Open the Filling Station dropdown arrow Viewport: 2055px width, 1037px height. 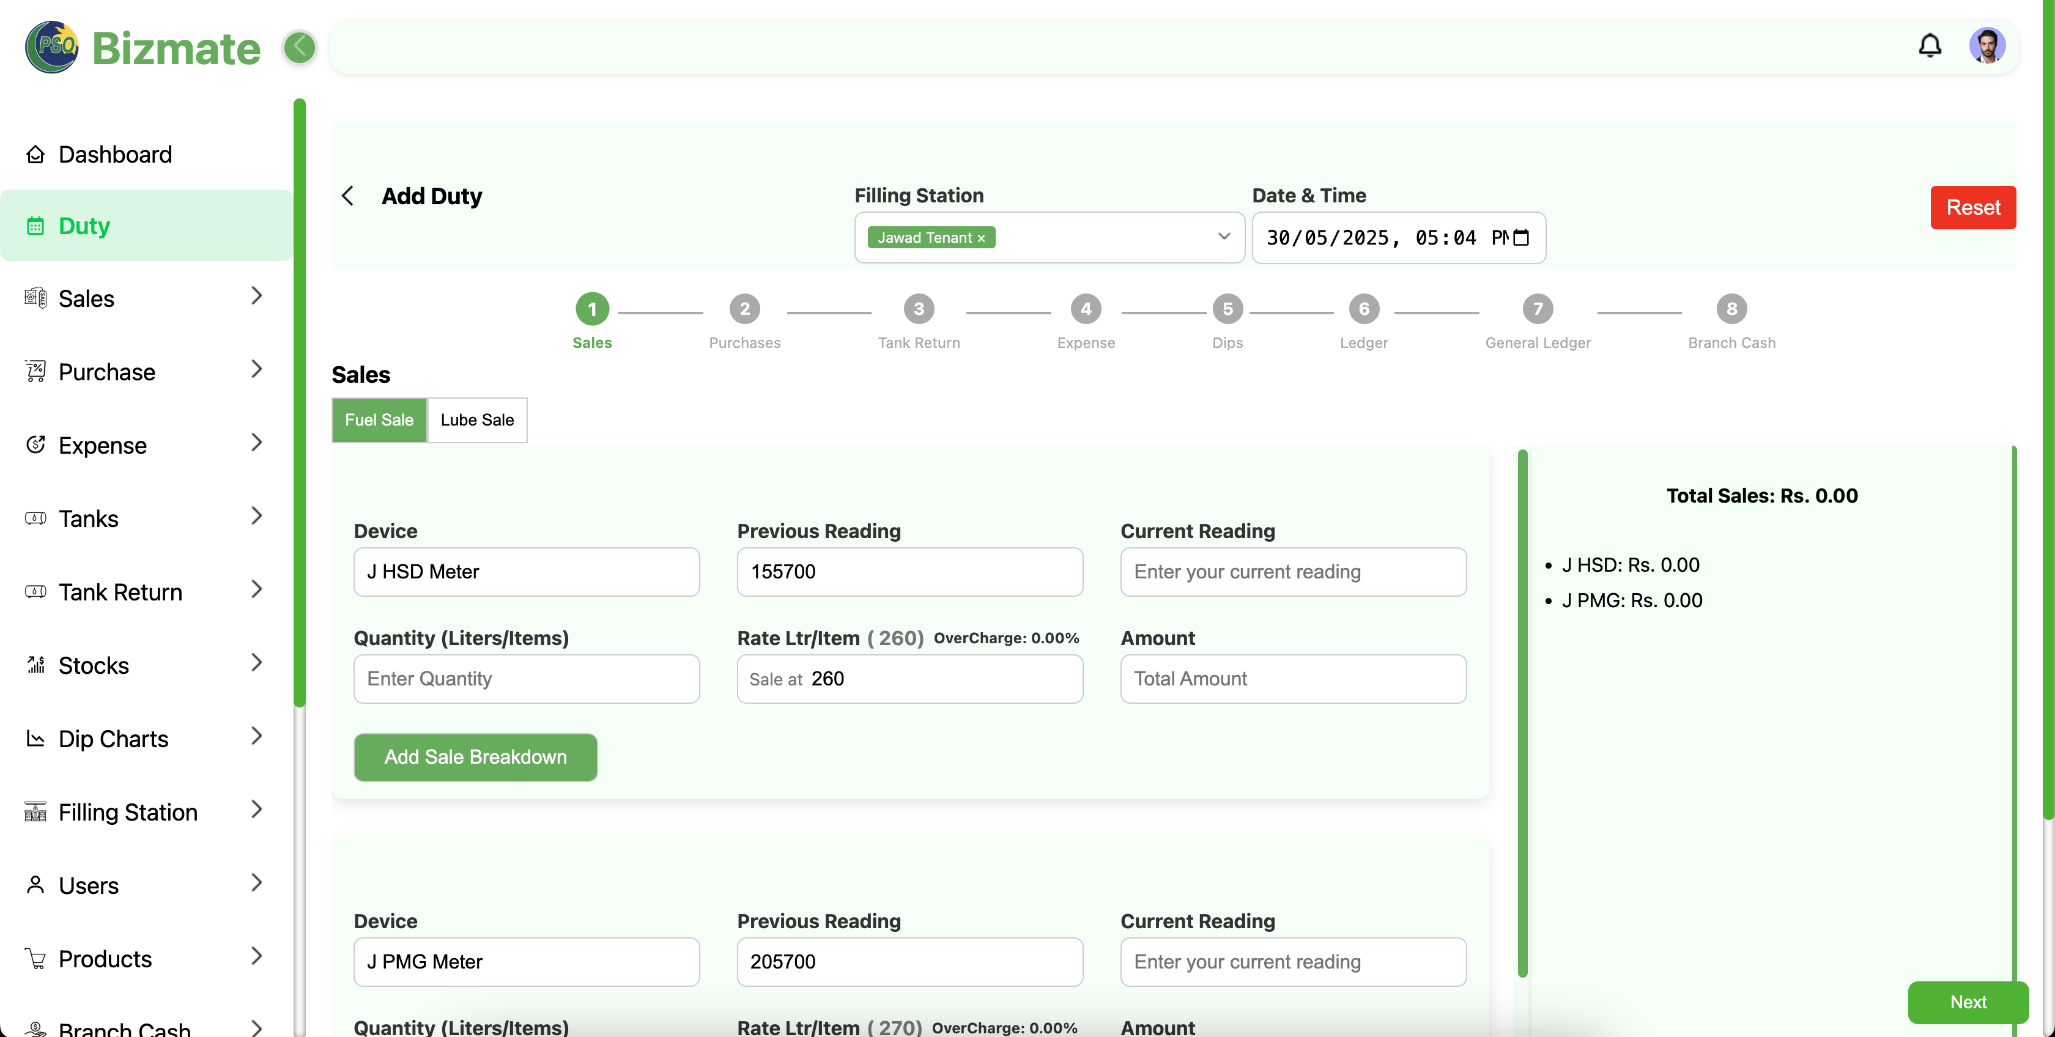pos(1224,237)
